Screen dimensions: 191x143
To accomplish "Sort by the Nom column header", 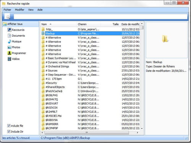I will tap(59, 24).
